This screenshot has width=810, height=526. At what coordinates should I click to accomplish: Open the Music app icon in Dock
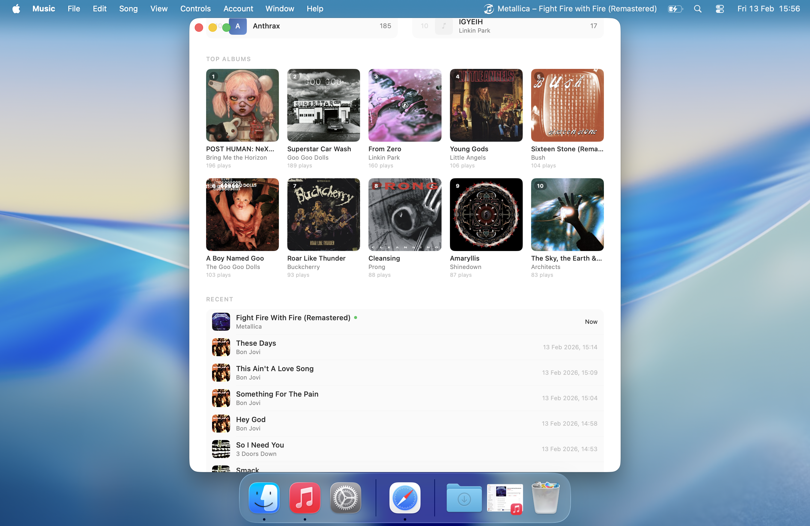click(305, 498)
